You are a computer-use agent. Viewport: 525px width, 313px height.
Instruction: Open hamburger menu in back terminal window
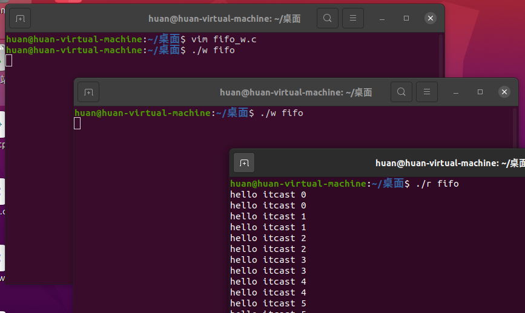tap(353, 18)
